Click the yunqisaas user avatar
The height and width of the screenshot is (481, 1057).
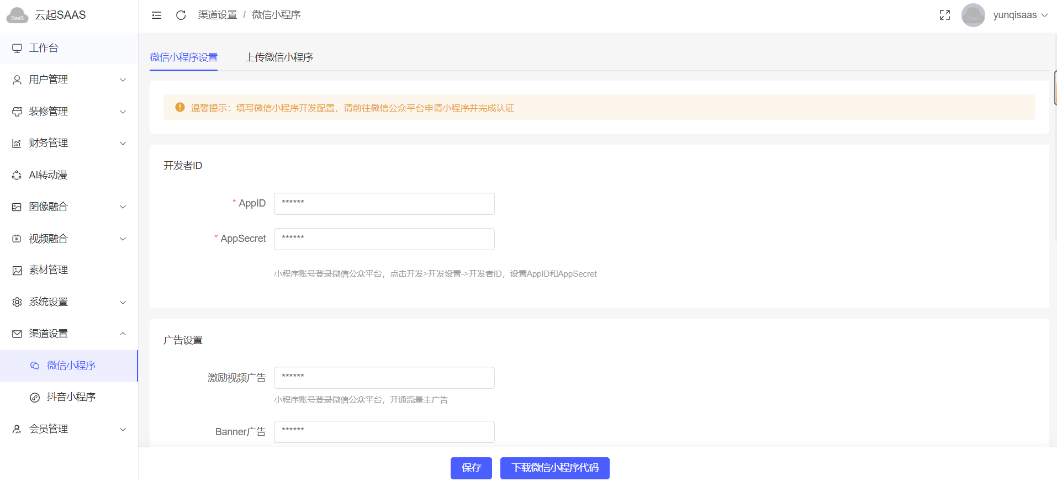973,15
